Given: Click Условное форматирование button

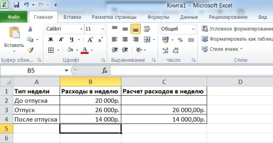Looking at the screenshot, I should pyautogui.click(x=237, y=29).
